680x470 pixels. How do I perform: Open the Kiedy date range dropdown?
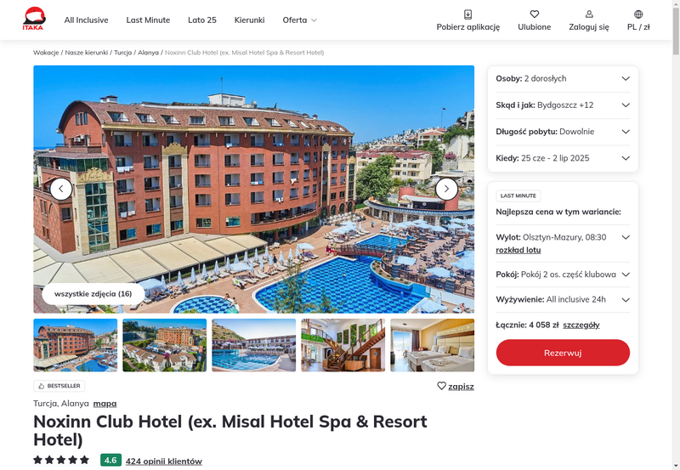pyautogui.click(x=563, y=158)
